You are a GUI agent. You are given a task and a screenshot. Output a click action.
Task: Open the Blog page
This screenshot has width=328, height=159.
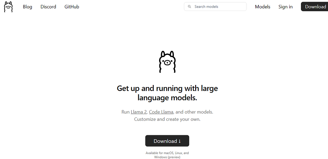pos(27,7)
